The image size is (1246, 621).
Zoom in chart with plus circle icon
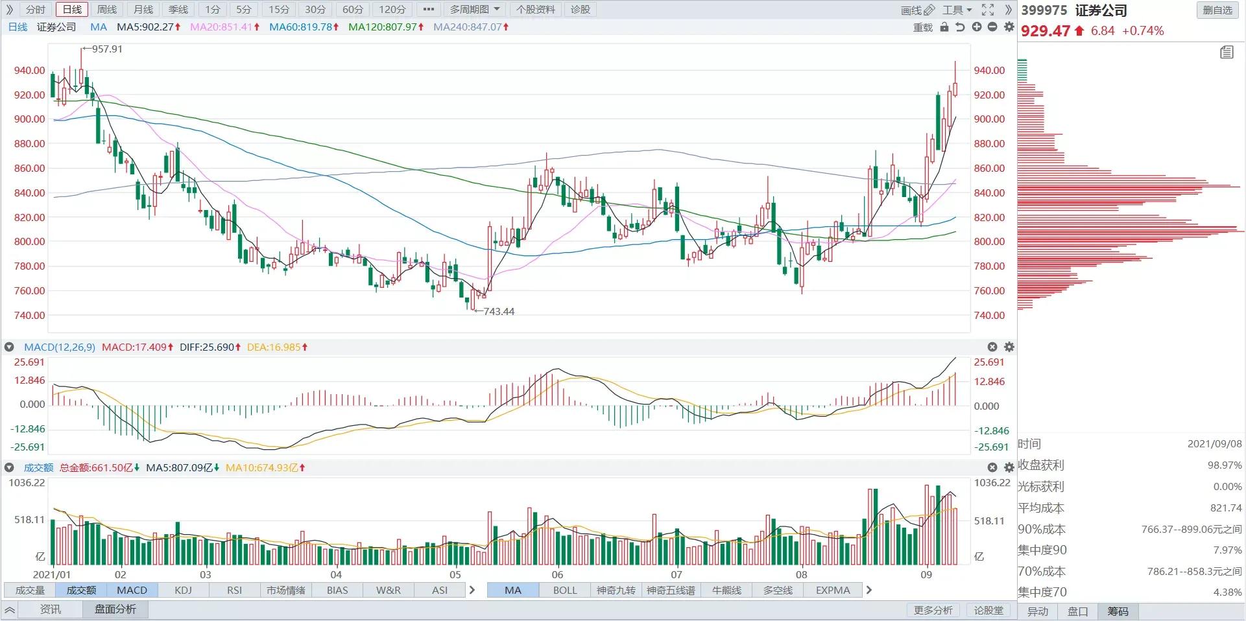[x=977, y=27]
